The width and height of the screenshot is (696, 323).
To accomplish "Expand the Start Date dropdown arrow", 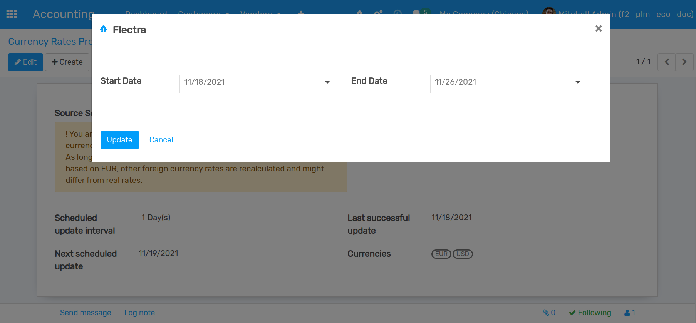I will coord(327,82).
